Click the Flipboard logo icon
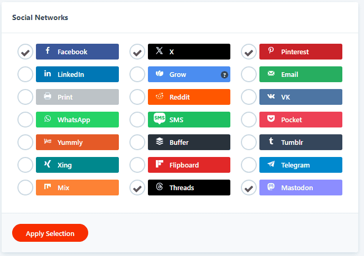The height and width of the screenshot is (256, 364). click(x=160, y=164)
